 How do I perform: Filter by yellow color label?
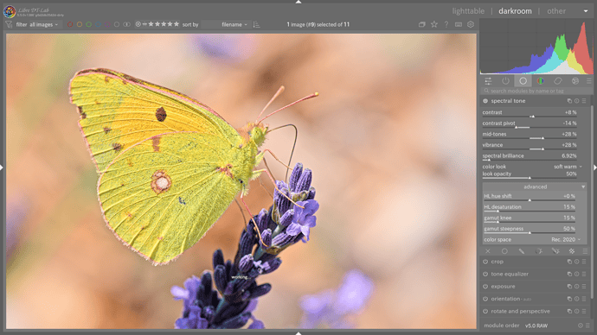coord(80,24)
